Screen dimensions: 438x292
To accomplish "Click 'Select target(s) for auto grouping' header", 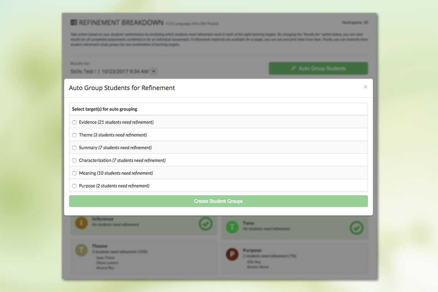I will [105, 109].
